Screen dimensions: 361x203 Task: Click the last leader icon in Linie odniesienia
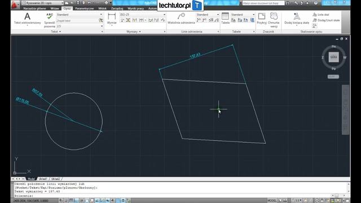(217, 20)
